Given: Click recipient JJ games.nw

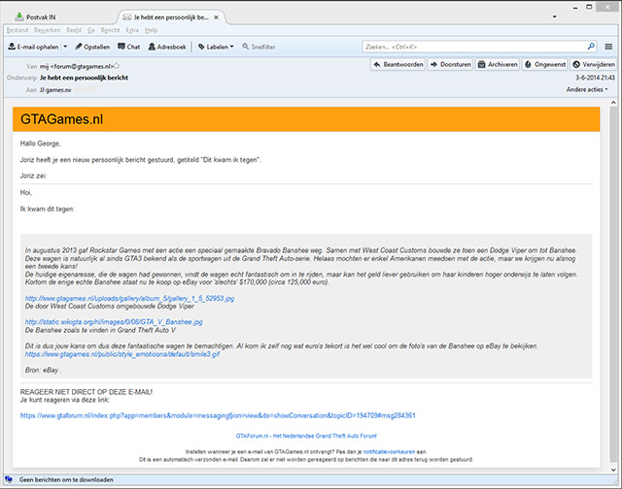Looking at the screenshot, I should (55, 90).
